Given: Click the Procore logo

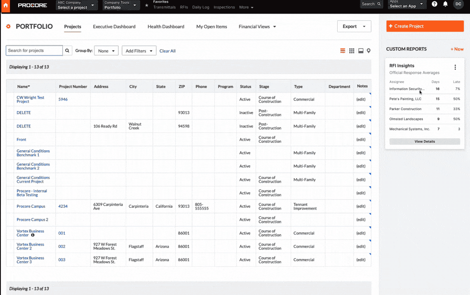Looking at the screenshot, I should point(33,5).
